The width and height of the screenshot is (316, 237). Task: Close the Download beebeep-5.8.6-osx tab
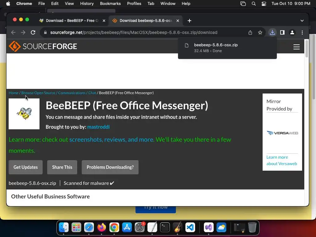tap(178, 21)
